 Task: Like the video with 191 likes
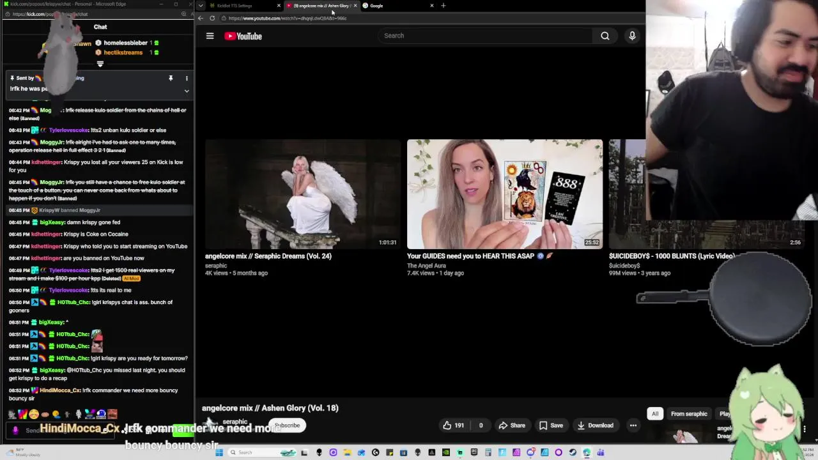454,425
